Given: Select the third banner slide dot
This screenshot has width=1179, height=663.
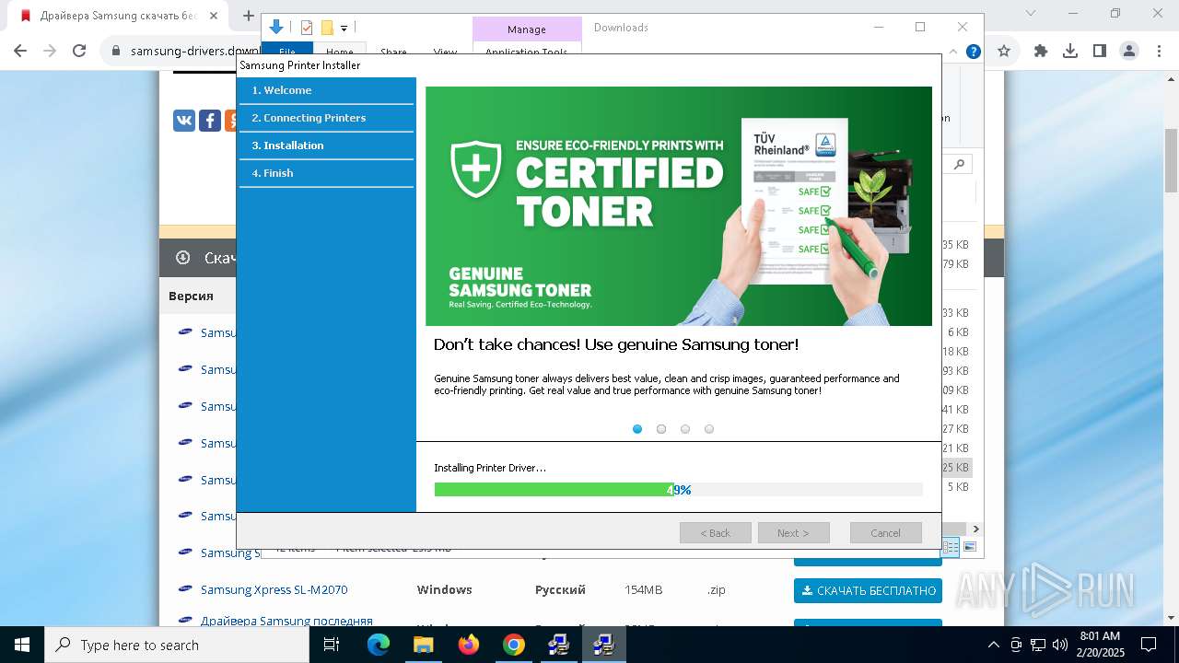Looking at the screenshot, I should click(685, 429).
